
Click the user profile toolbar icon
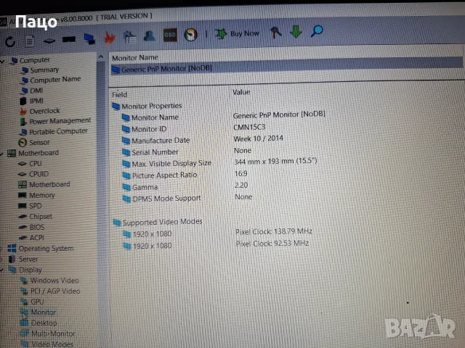click(150, 36)
